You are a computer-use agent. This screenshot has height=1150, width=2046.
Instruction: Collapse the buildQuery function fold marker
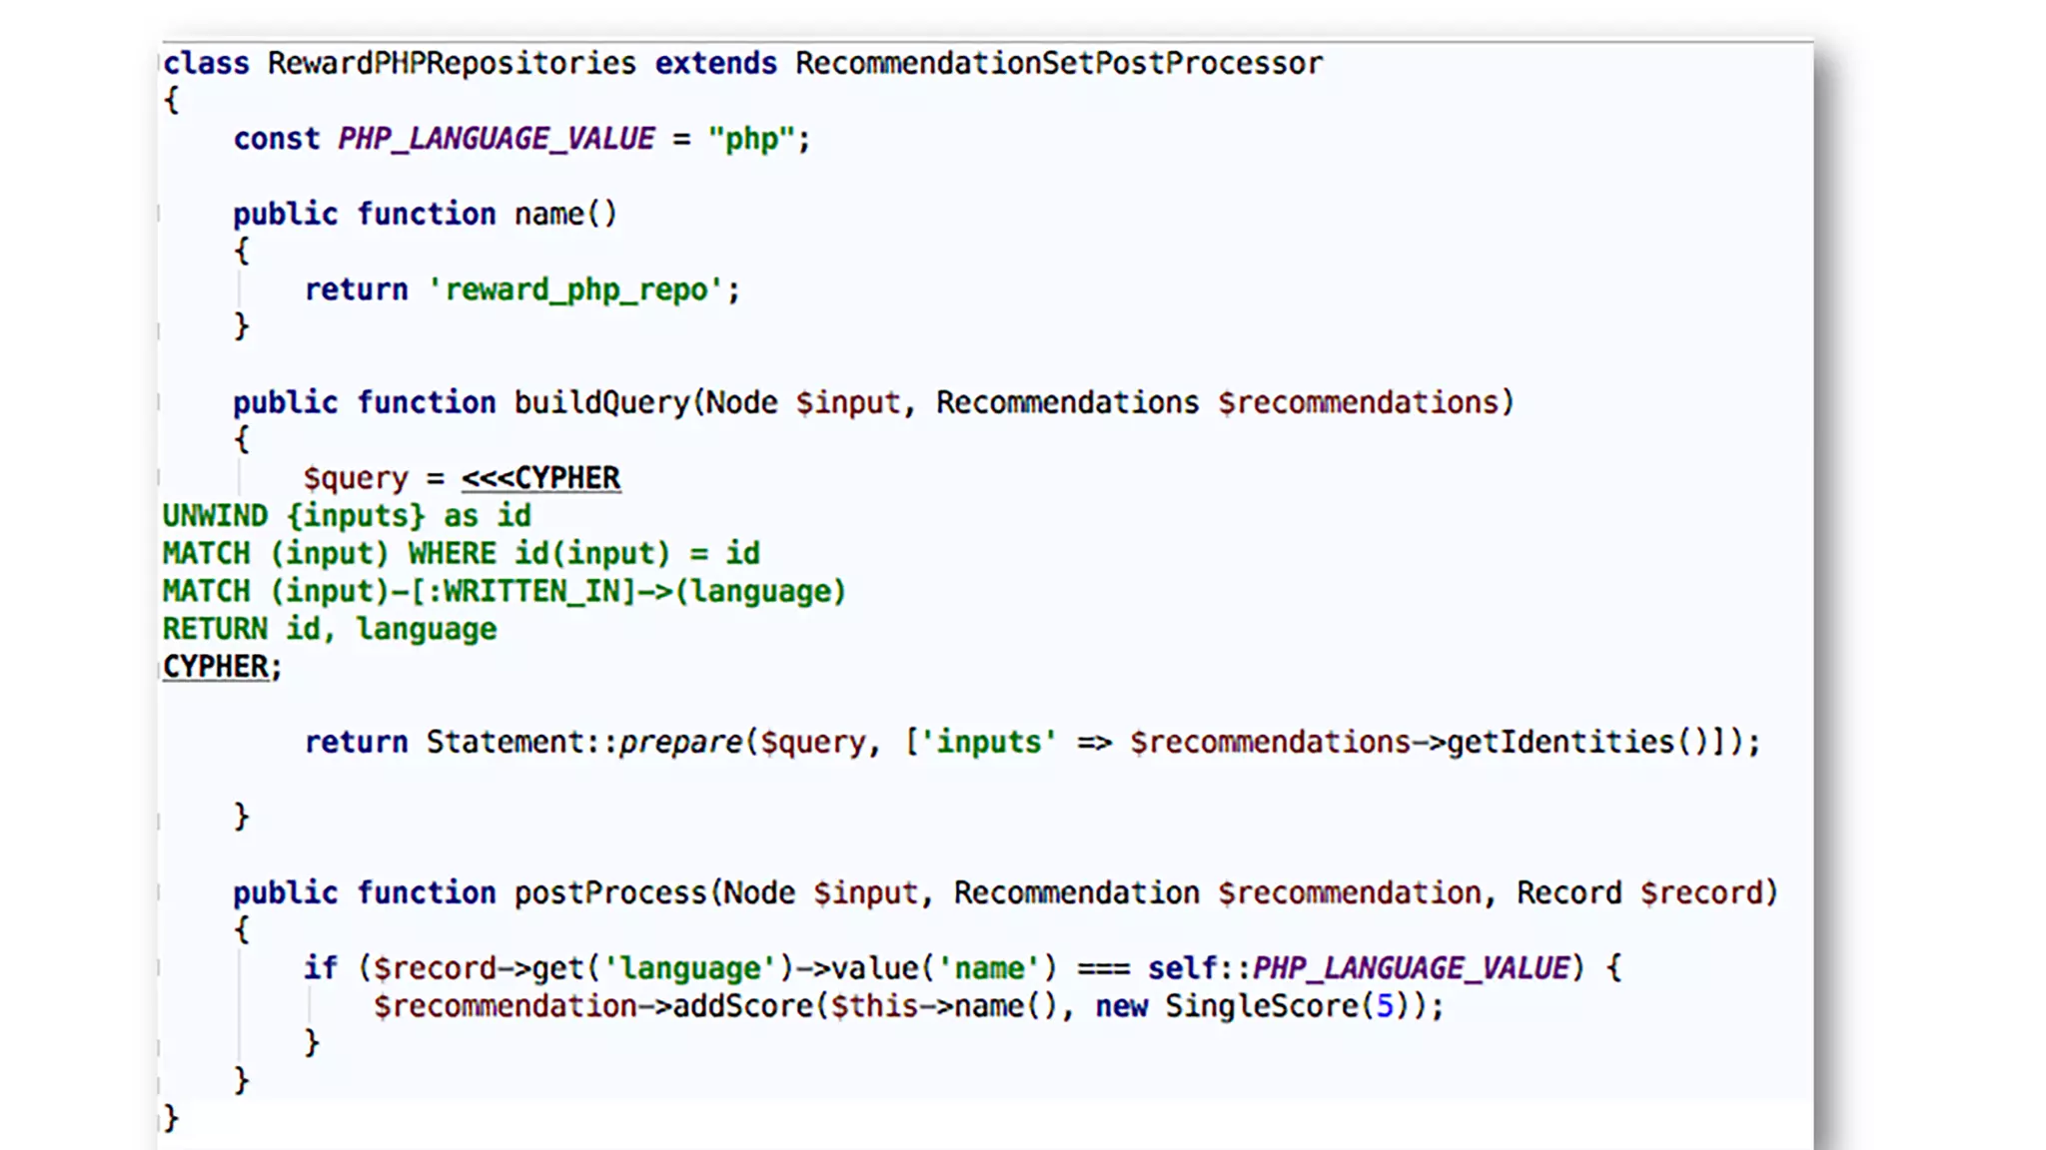(x=159, y=402)
